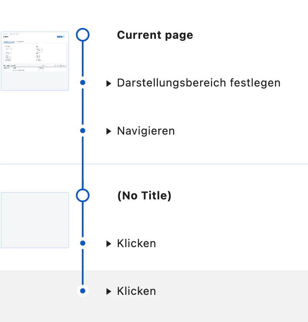Image resolution: width=308 pixels, height=322 pixels.
Task: Click the (No Title) section heading
Action: [x=144, y=196]
